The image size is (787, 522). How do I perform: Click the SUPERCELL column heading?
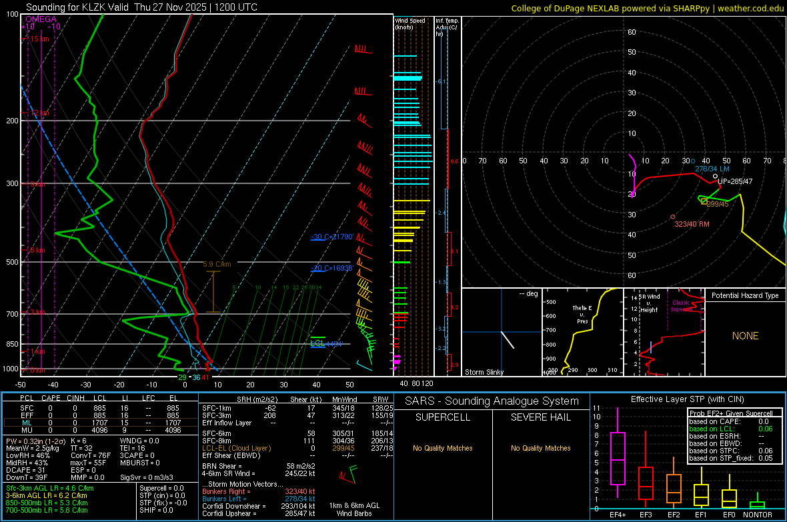[x=443, y=417]
